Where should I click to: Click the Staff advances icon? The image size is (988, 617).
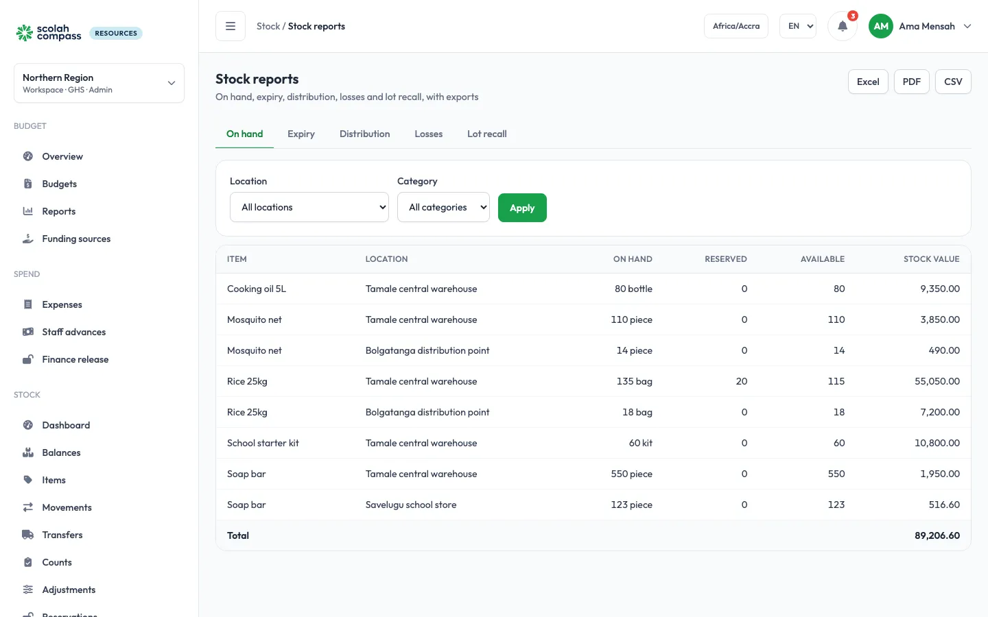28,332
